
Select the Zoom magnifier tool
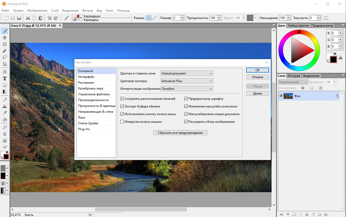(x=4, y=127)
